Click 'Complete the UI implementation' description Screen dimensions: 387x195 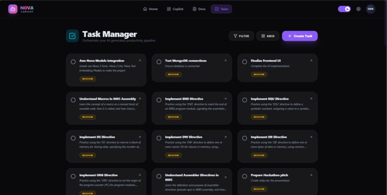(270, 66)
